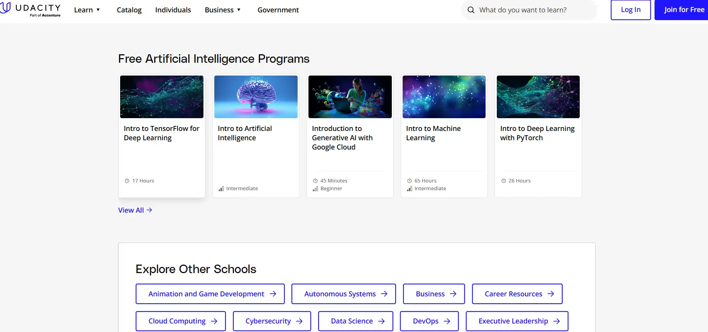
Task: Click the level icon beside Beginner
Action: click(x=315, y=189)
